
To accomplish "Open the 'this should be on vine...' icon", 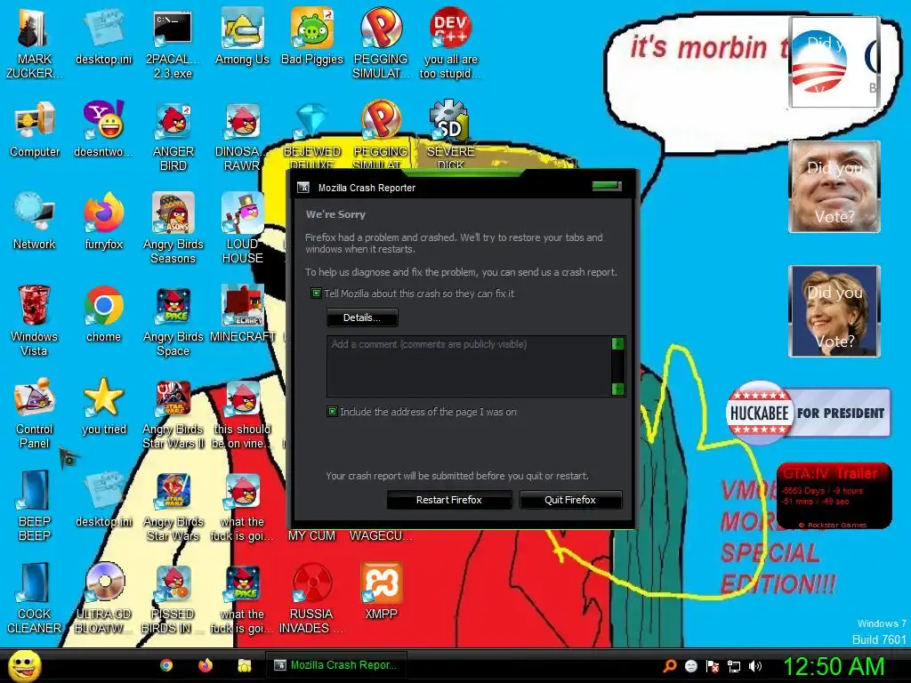I will coord(242,413).
